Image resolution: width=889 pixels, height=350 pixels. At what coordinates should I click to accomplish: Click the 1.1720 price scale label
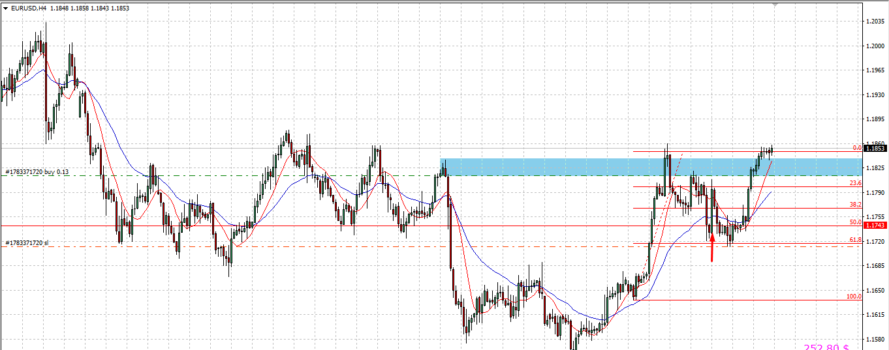pyautogui.click(x=875, y=242)
